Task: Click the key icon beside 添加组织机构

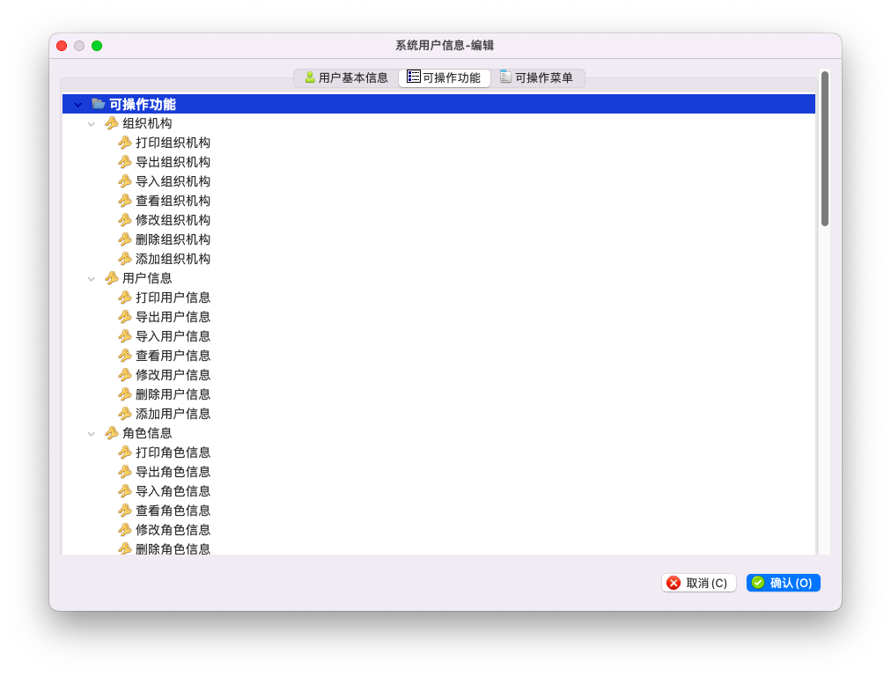Action: (125, 259)
